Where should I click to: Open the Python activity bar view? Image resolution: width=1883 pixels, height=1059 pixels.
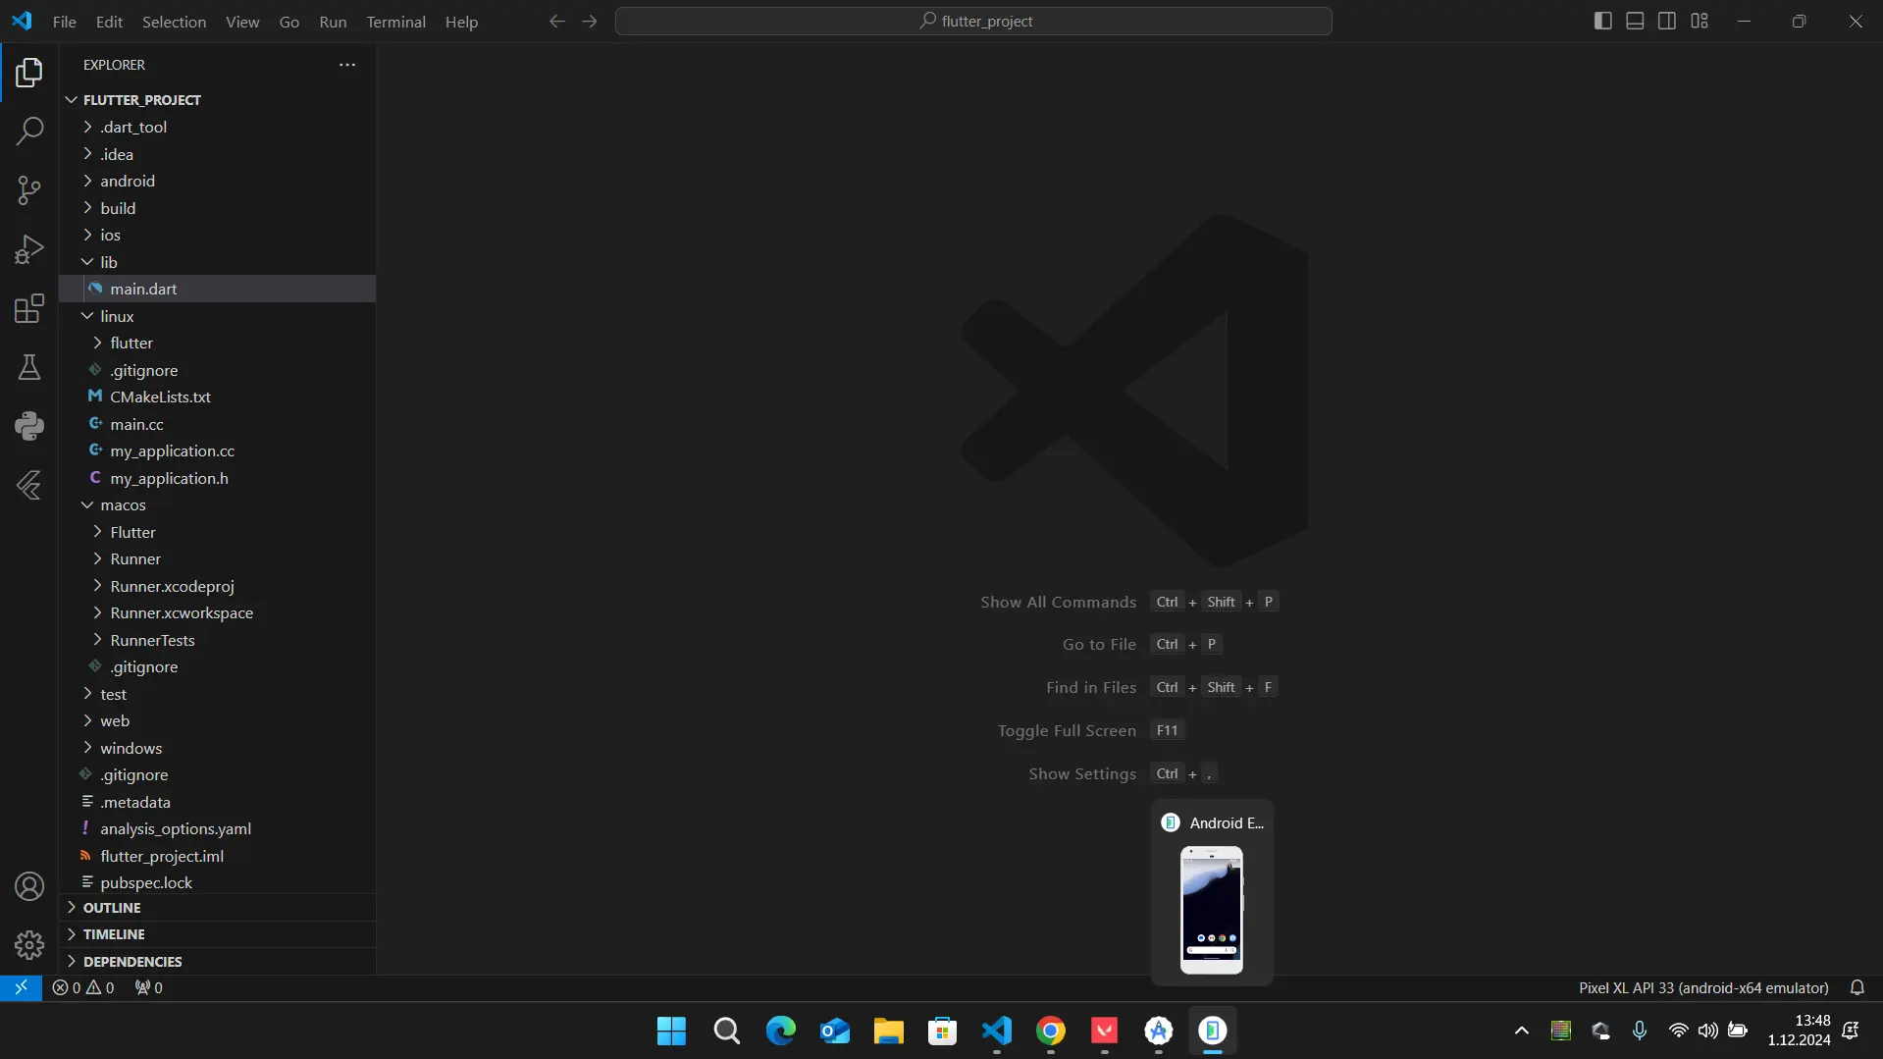point(29,426)
